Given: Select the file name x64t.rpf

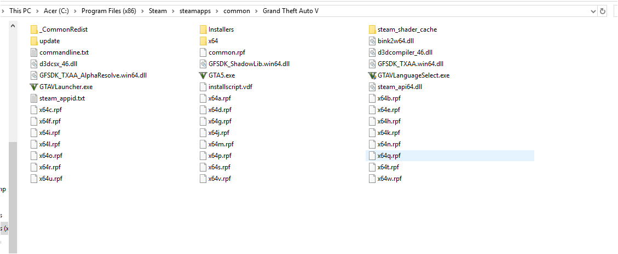Looking at the screenshot, I should coord(388,168).
